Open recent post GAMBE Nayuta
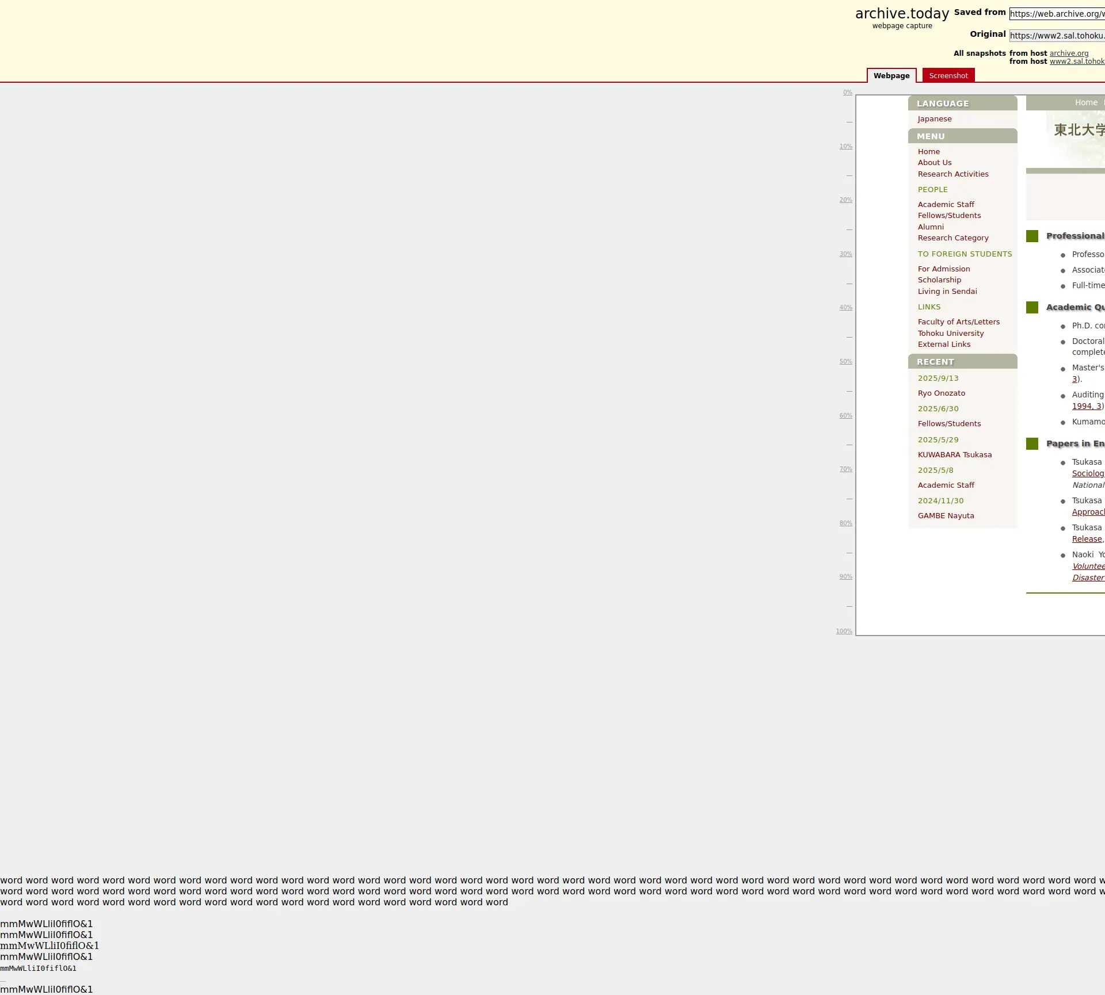This screenshot has width=1105, height=995. pyautogui.click(x=946, y=516)
